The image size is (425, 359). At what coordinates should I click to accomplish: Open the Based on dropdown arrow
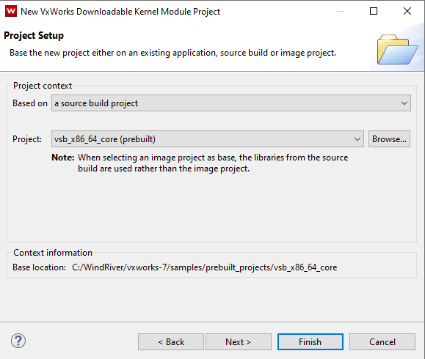coord(404,103)
